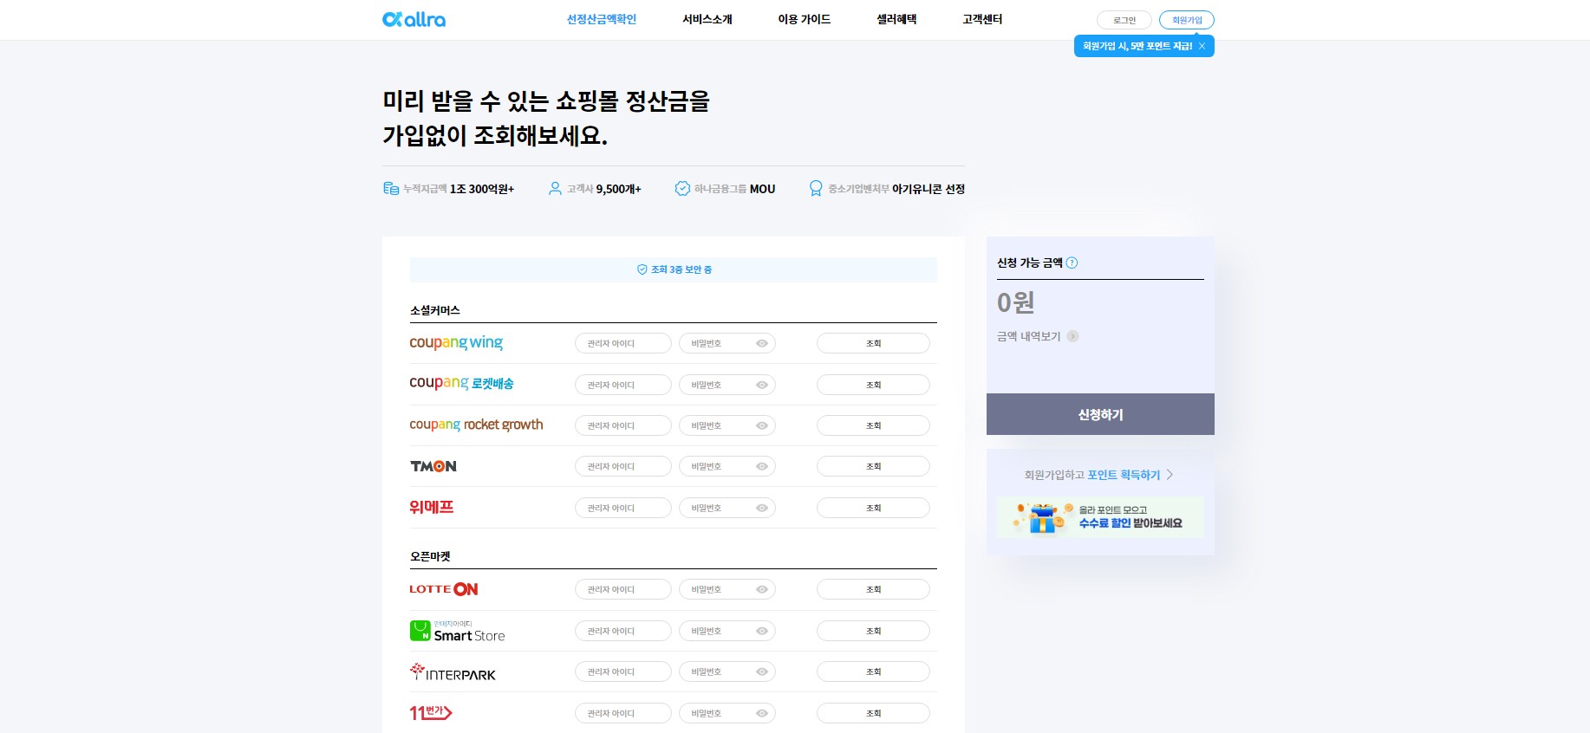Click the chevron next to 포인트 획득하기
1590x733 pixels.
[x=1170, y=475]
